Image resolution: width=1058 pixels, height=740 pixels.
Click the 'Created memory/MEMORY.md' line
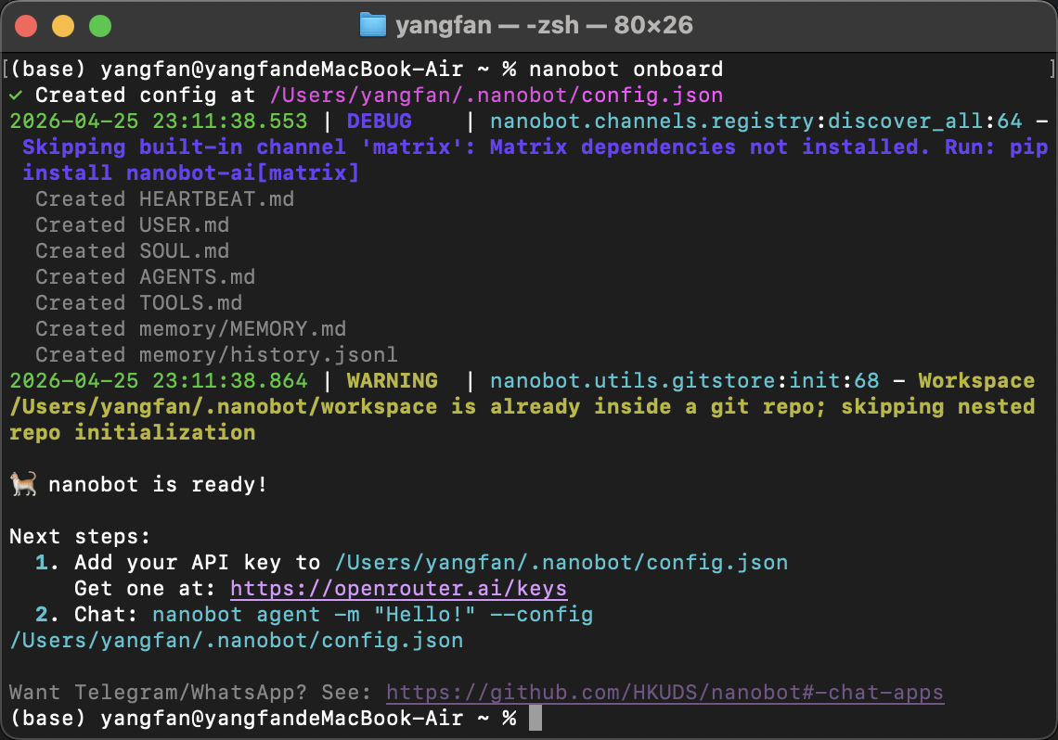190,329
